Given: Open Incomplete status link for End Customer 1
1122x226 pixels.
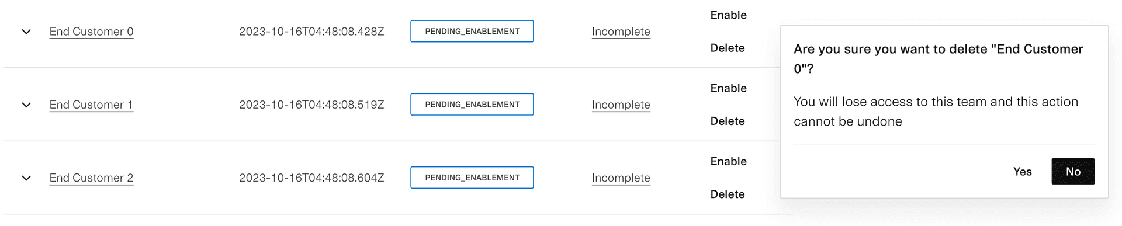Looking at the screenshot, I should 621,105.
